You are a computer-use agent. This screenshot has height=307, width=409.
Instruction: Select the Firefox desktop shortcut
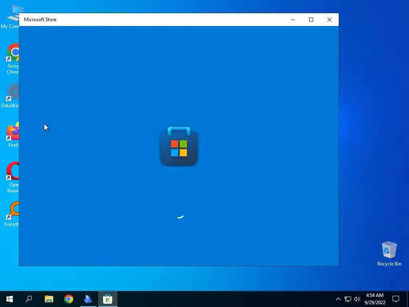coord(12,135)
